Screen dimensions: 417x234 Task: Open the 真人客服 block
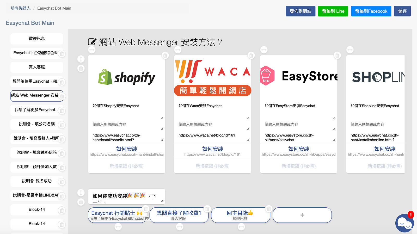click(x=37, y=67)
